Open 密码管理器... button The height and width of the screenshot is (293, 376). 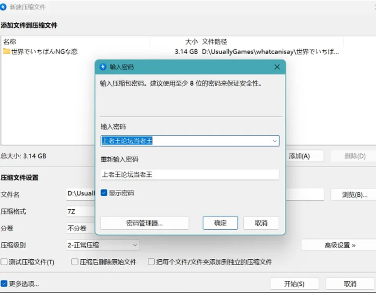pyautogui.click(x=145, y=223)
